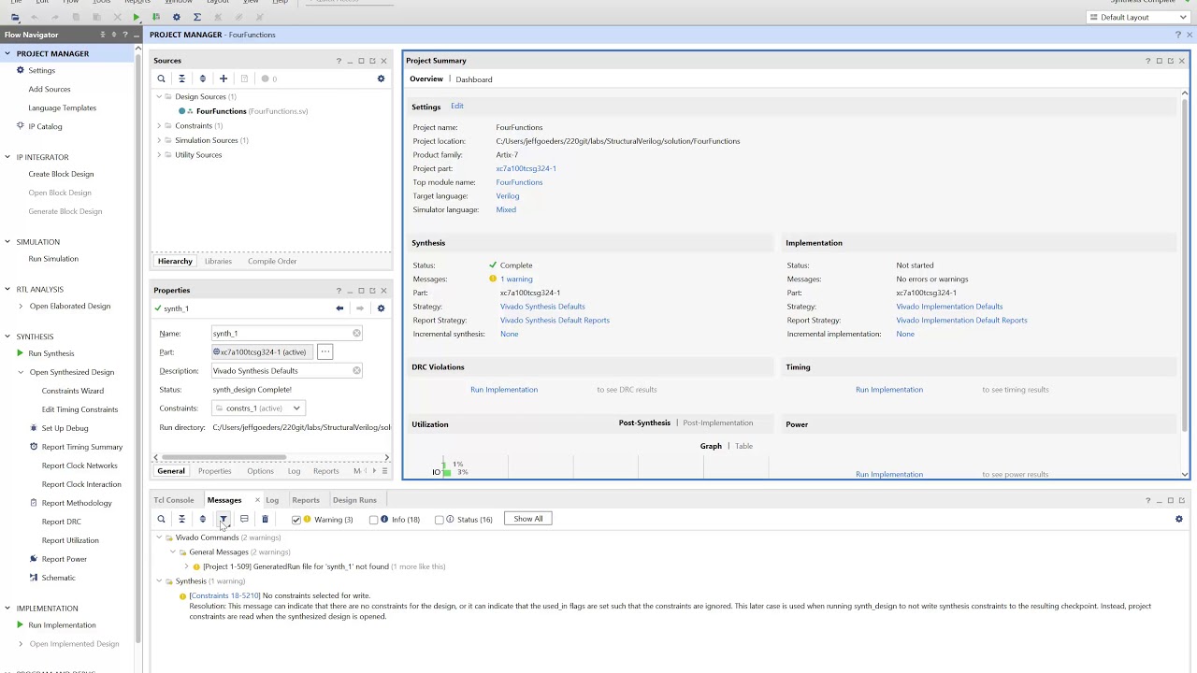Add sources using the plus icon
1197x673 pixels.
click(223, 79)
